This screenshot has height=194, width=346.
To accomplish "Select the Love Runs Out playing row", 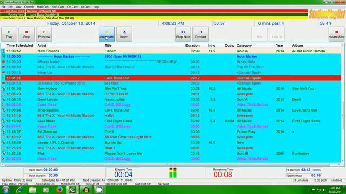I will coord(173,78).
